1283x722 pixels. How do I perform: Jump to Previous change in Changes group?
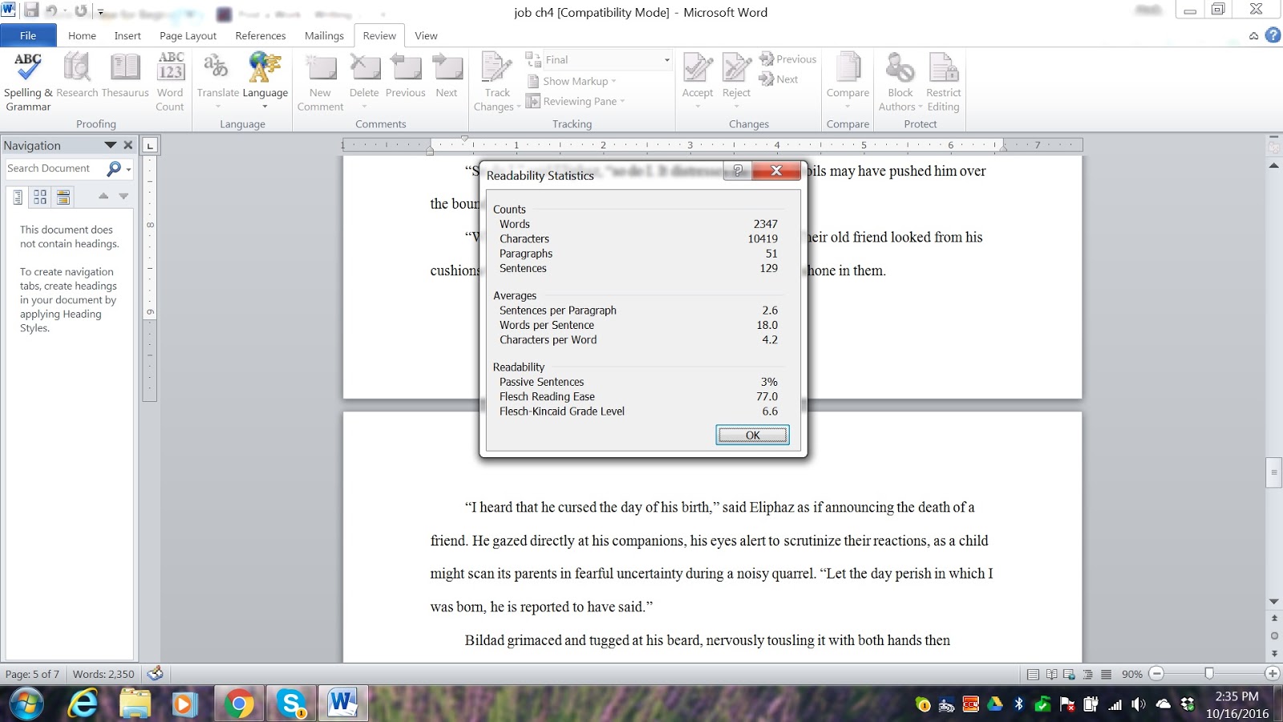787,59
